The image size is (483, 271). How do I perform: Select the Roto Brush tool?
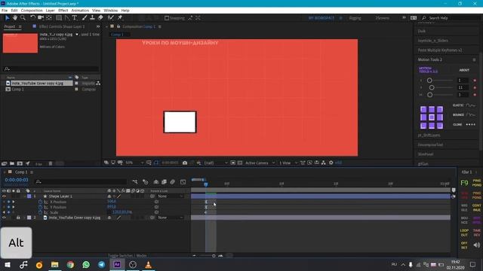[111, 18]
